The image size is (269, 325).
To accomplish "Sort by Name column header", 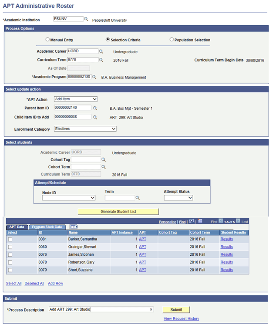I will 73,233.
